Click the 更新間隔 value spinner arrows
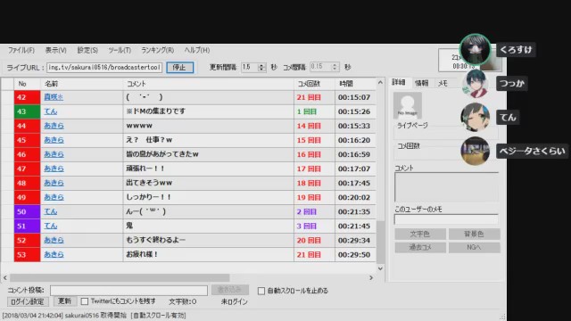571x321 pixels. point(261,68)
